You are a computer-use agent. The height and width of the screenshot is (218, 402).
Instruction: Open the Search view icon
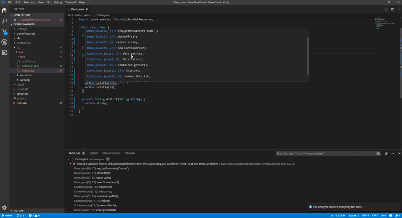pos(4,21)
